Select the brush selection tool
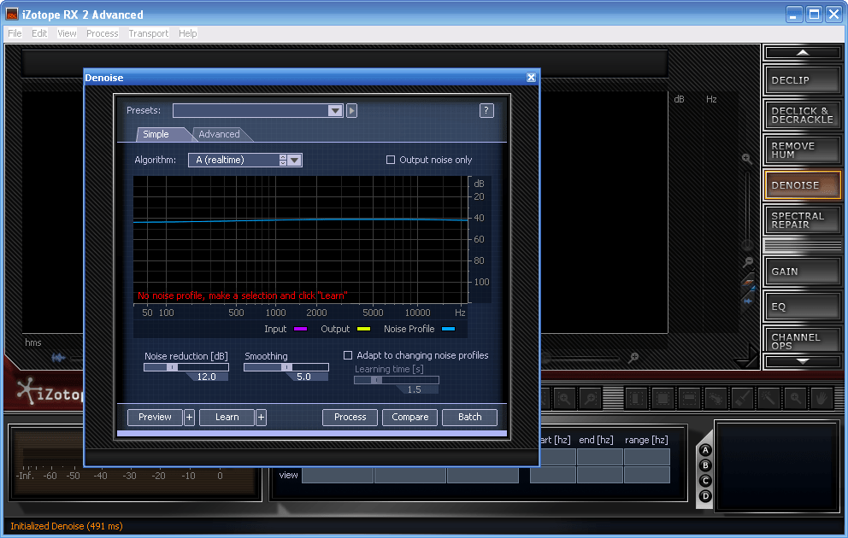Screen dimensions: 848x538 (742, 399)
